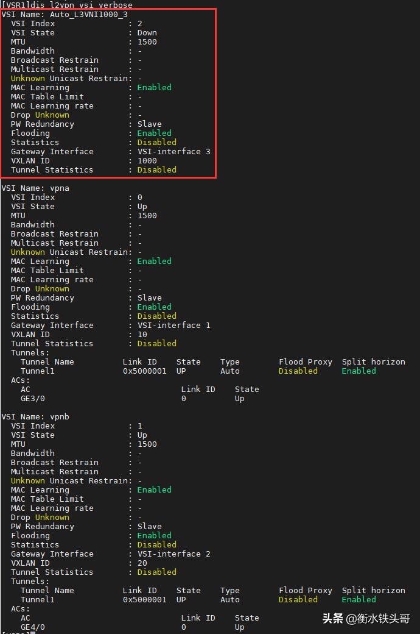The width and height of the screenshot is (420, 634).
Task: Click the 'VSI Name: vpnb' heading line
Action: tap(35, 417)
